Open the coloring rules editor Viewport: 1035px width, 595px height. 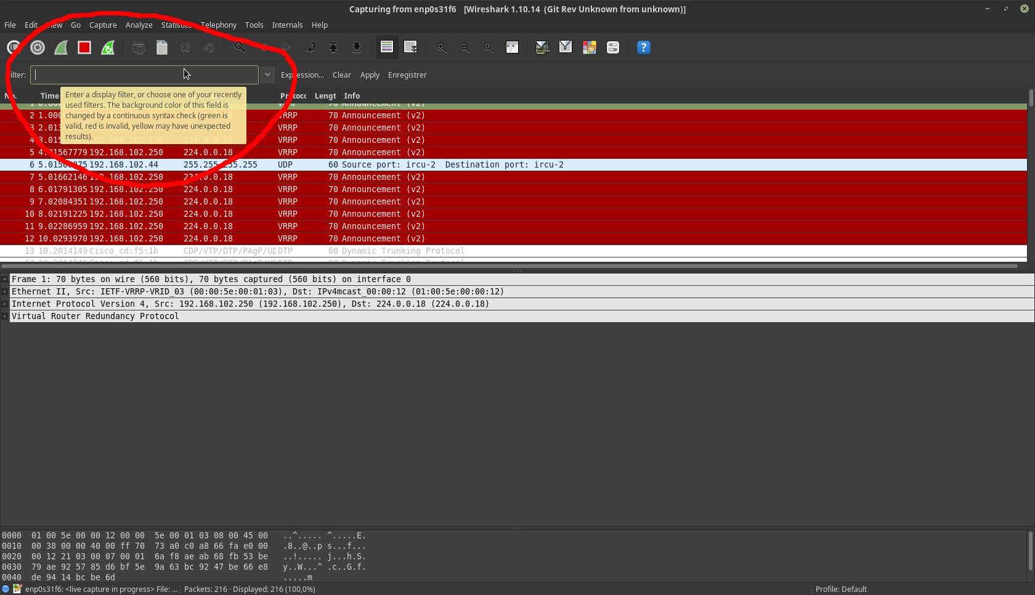pyautogui.click(x=589, y=47)
